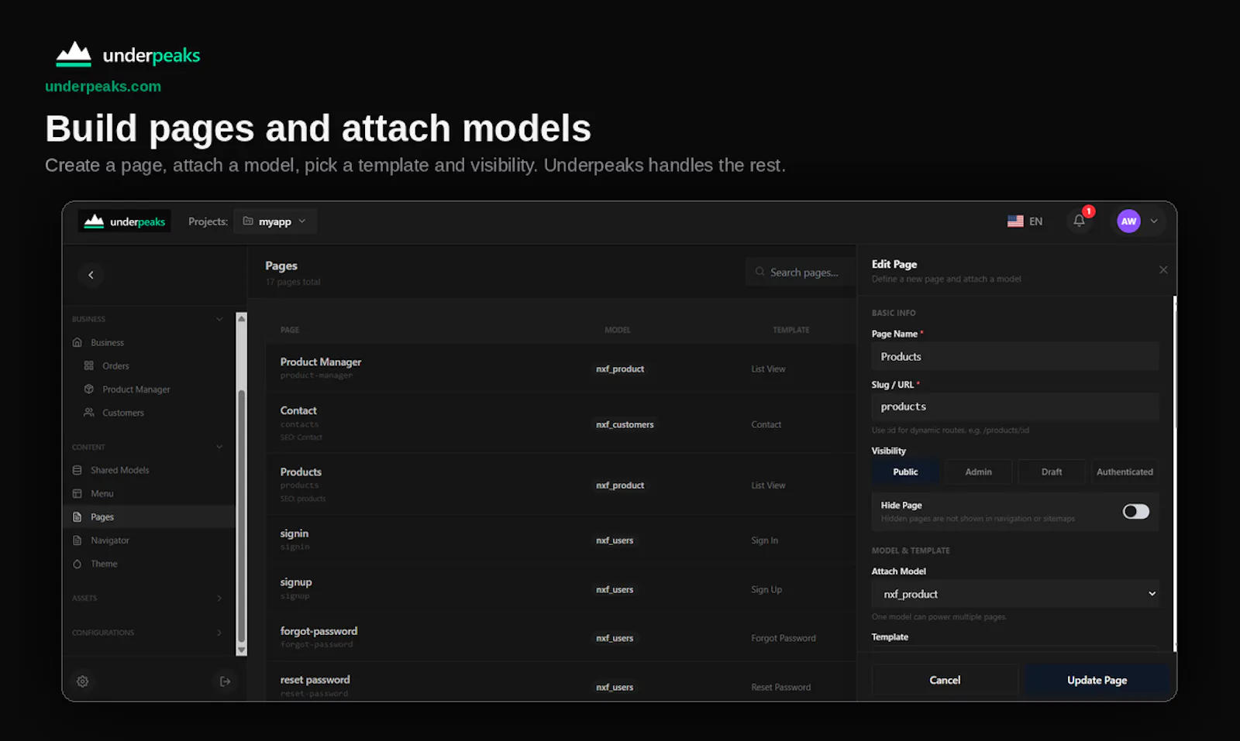1240x741 pixels.
Task: Click the Navigator document icon
Action: [77, 540]
